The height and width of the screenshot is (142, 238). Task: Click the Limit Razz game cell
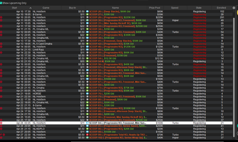click(x=38, y=50)
